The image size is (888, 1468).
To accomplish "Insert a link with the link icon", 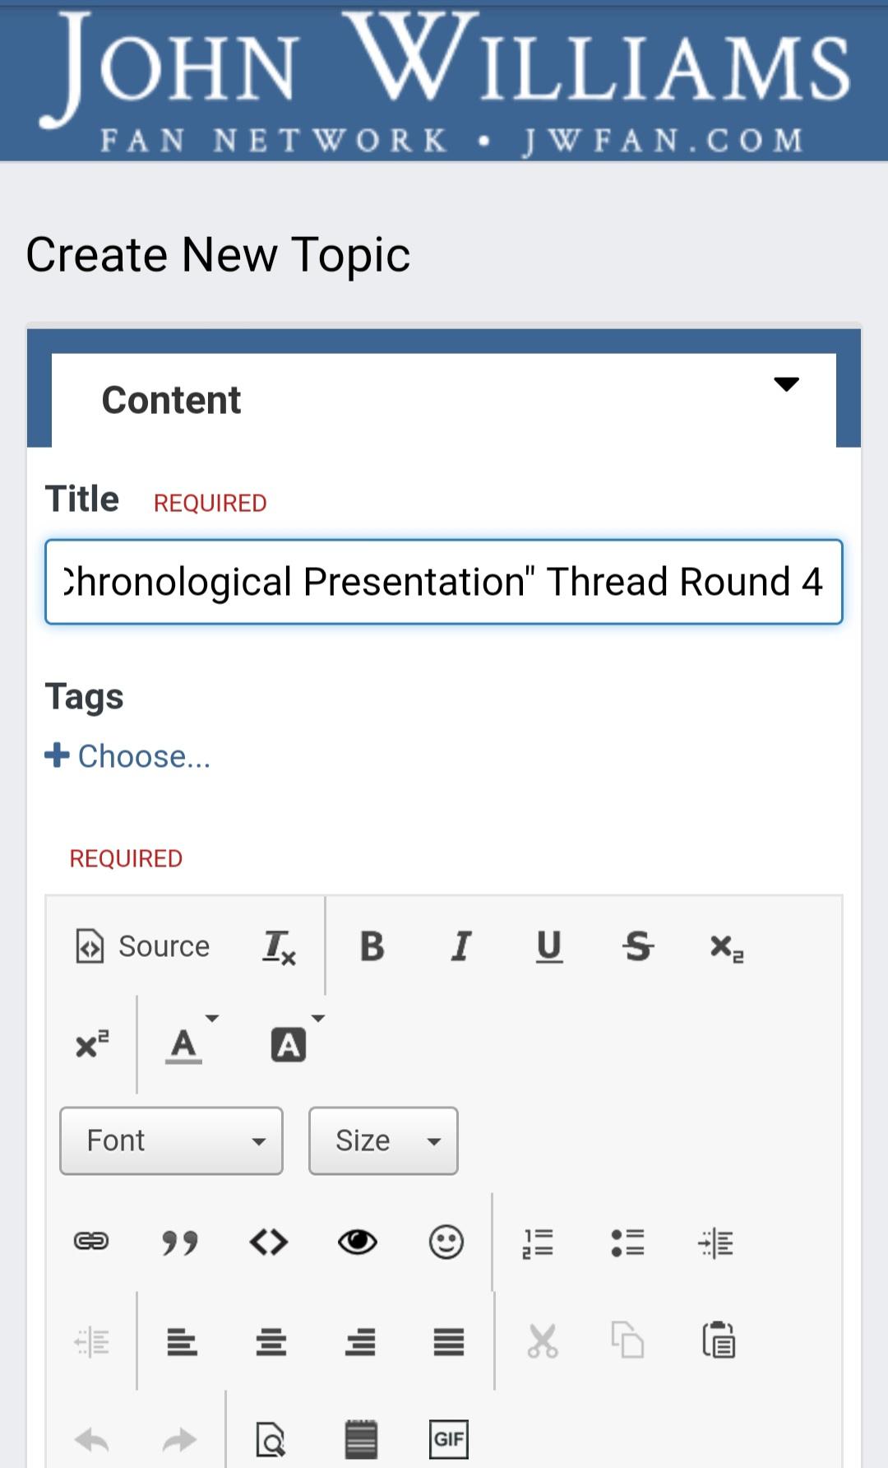I will tap(91, 1241).
